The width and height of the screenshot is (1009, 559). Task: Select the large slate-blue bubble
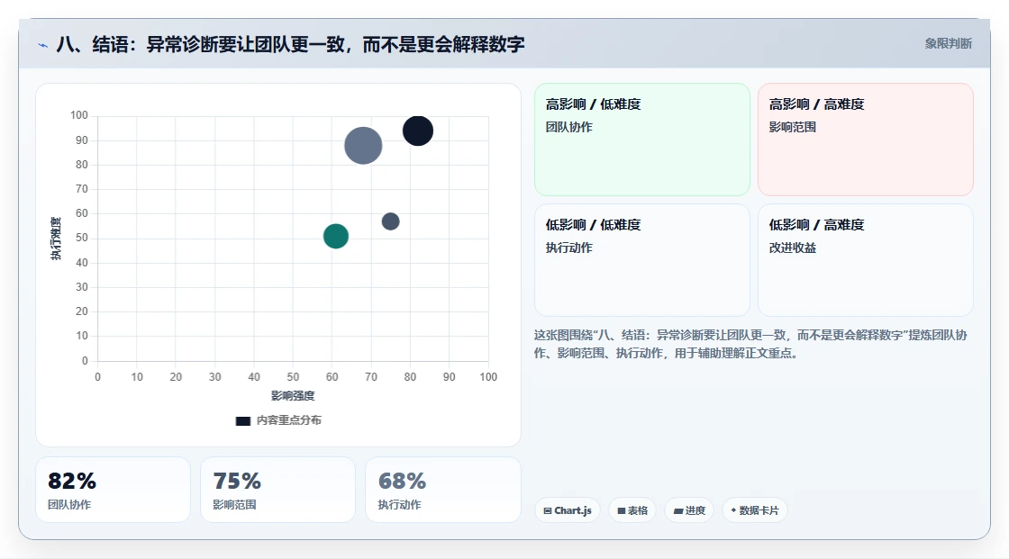(363, 146)
